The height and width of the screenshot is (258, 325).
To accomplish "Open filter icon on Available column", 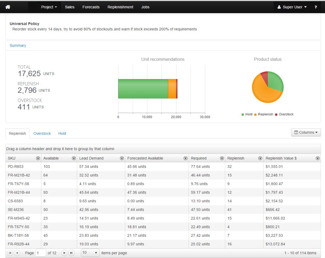I will (74, 158).
